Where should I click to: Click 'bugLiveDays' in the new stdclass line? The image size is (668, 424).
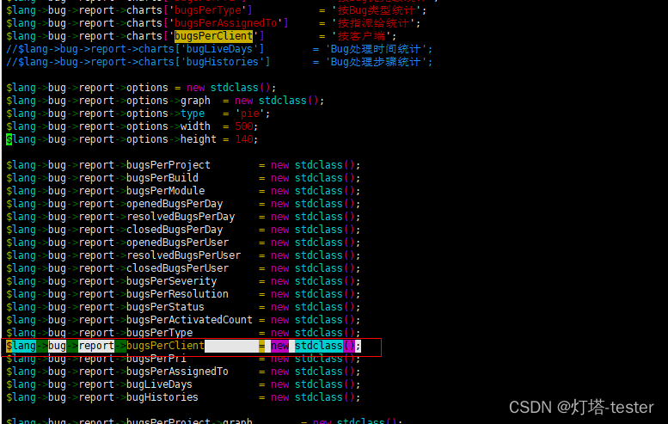(x=159, y=384)
